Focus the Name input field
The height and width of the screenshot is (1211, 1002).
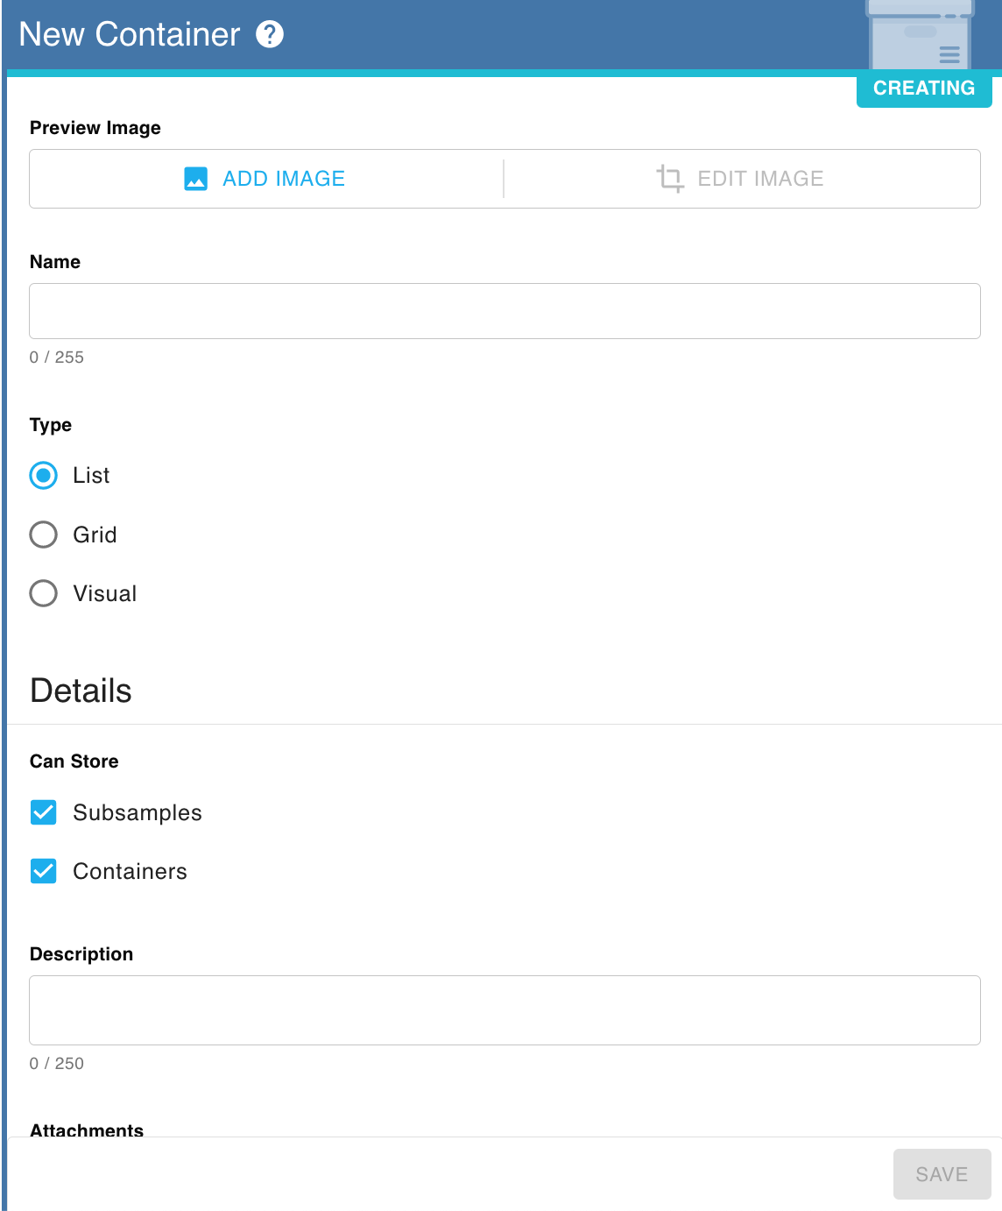coord(505,311)
